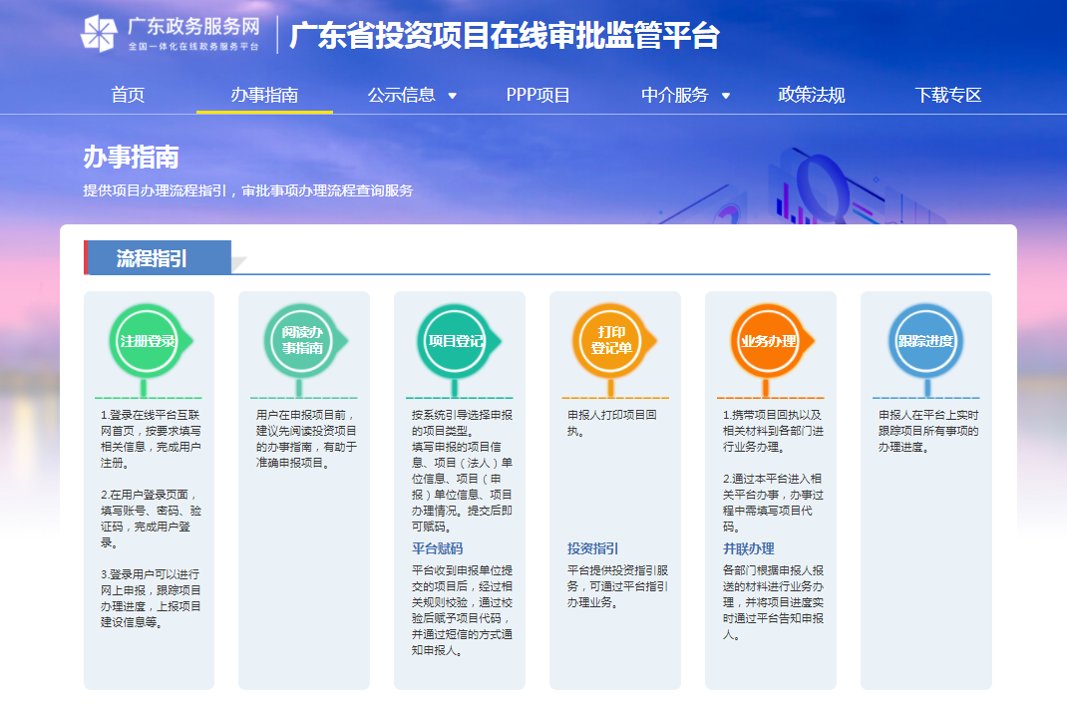Click the 并联办理 heading link
The width and height of the screenshot is (1067, 706).
[748, 548]
